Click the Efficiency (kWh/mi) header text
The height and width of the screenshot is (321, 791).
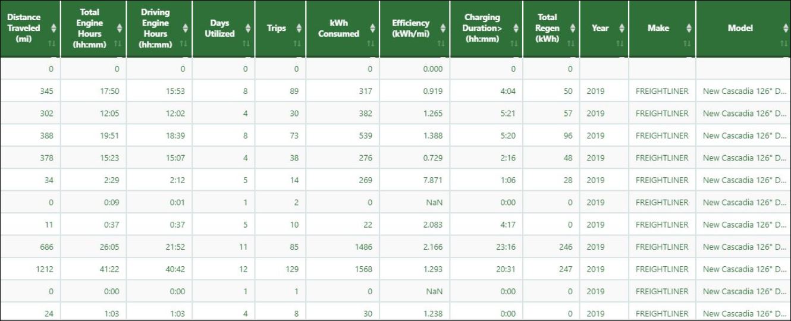click(410, 28)
